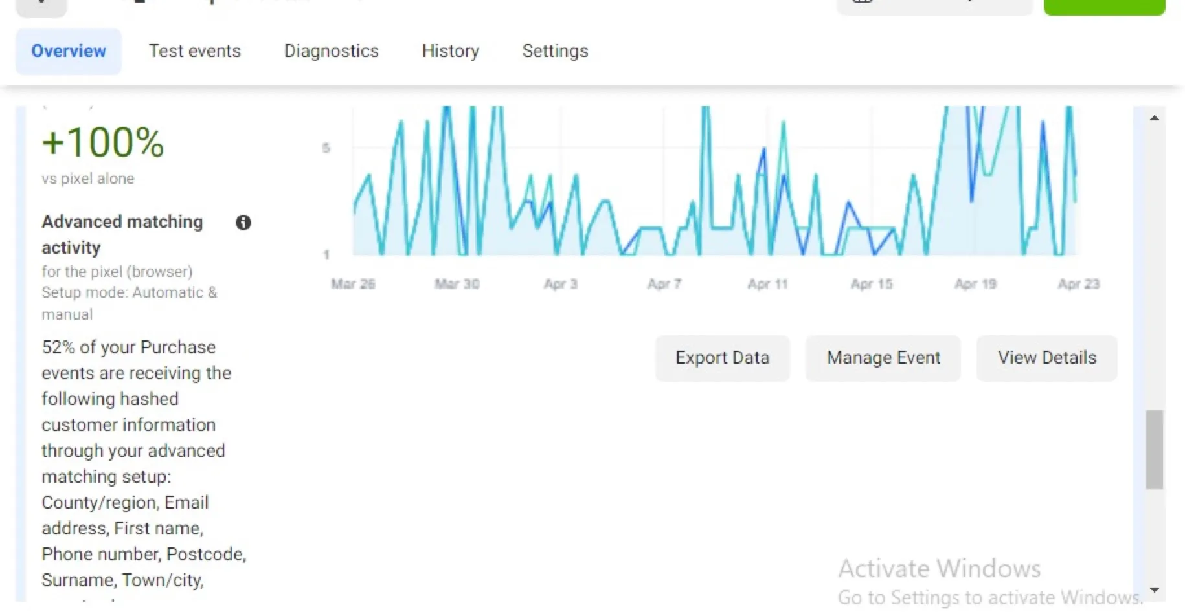The image size is (1185, 616).
Task: Open View Details for the event
Action: coord(1047,358)
